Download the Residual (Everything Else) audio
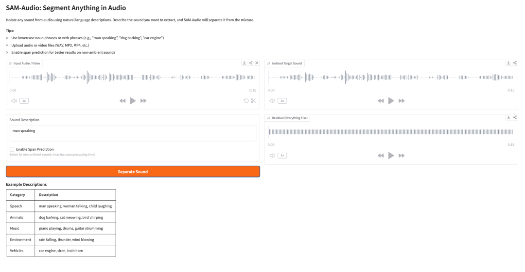The image size is (525, 272). click(x=508, y=117)
